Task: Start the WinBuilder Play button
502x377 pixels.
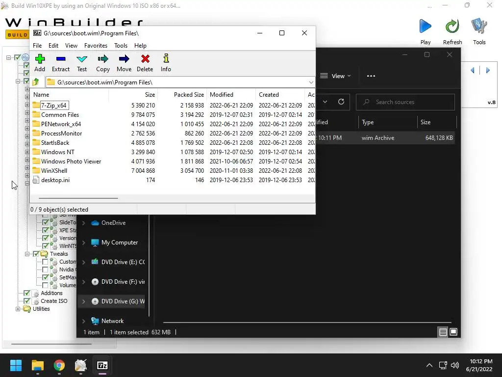Action: [x=425, y=32]
